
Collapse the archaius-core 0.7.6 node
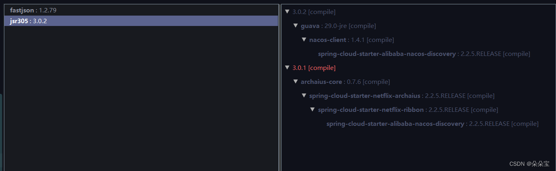point(295,82)
